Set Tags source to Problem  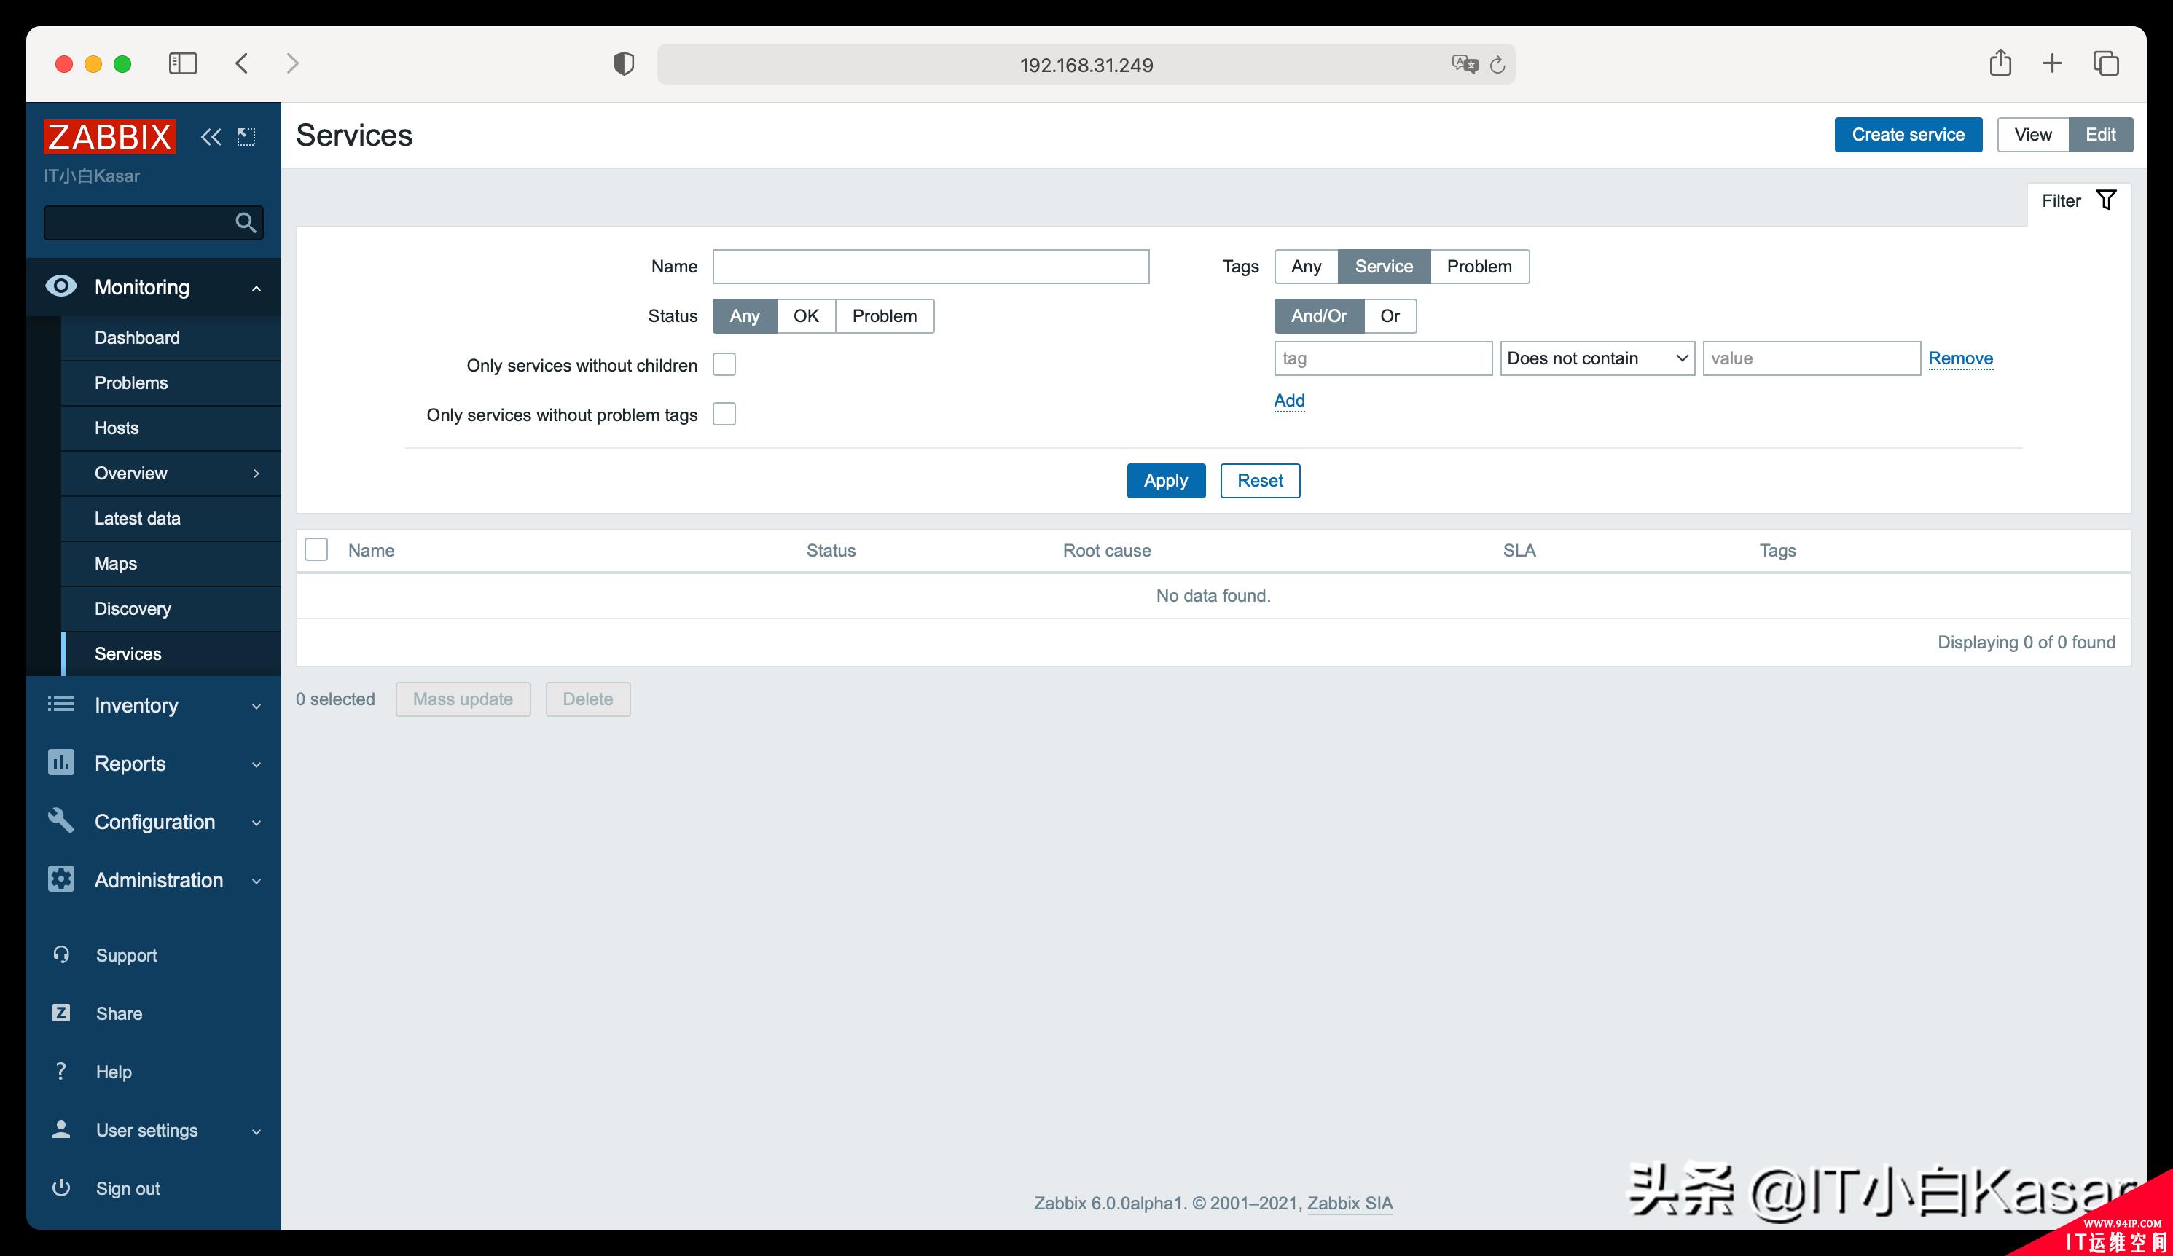[1480, 267]
